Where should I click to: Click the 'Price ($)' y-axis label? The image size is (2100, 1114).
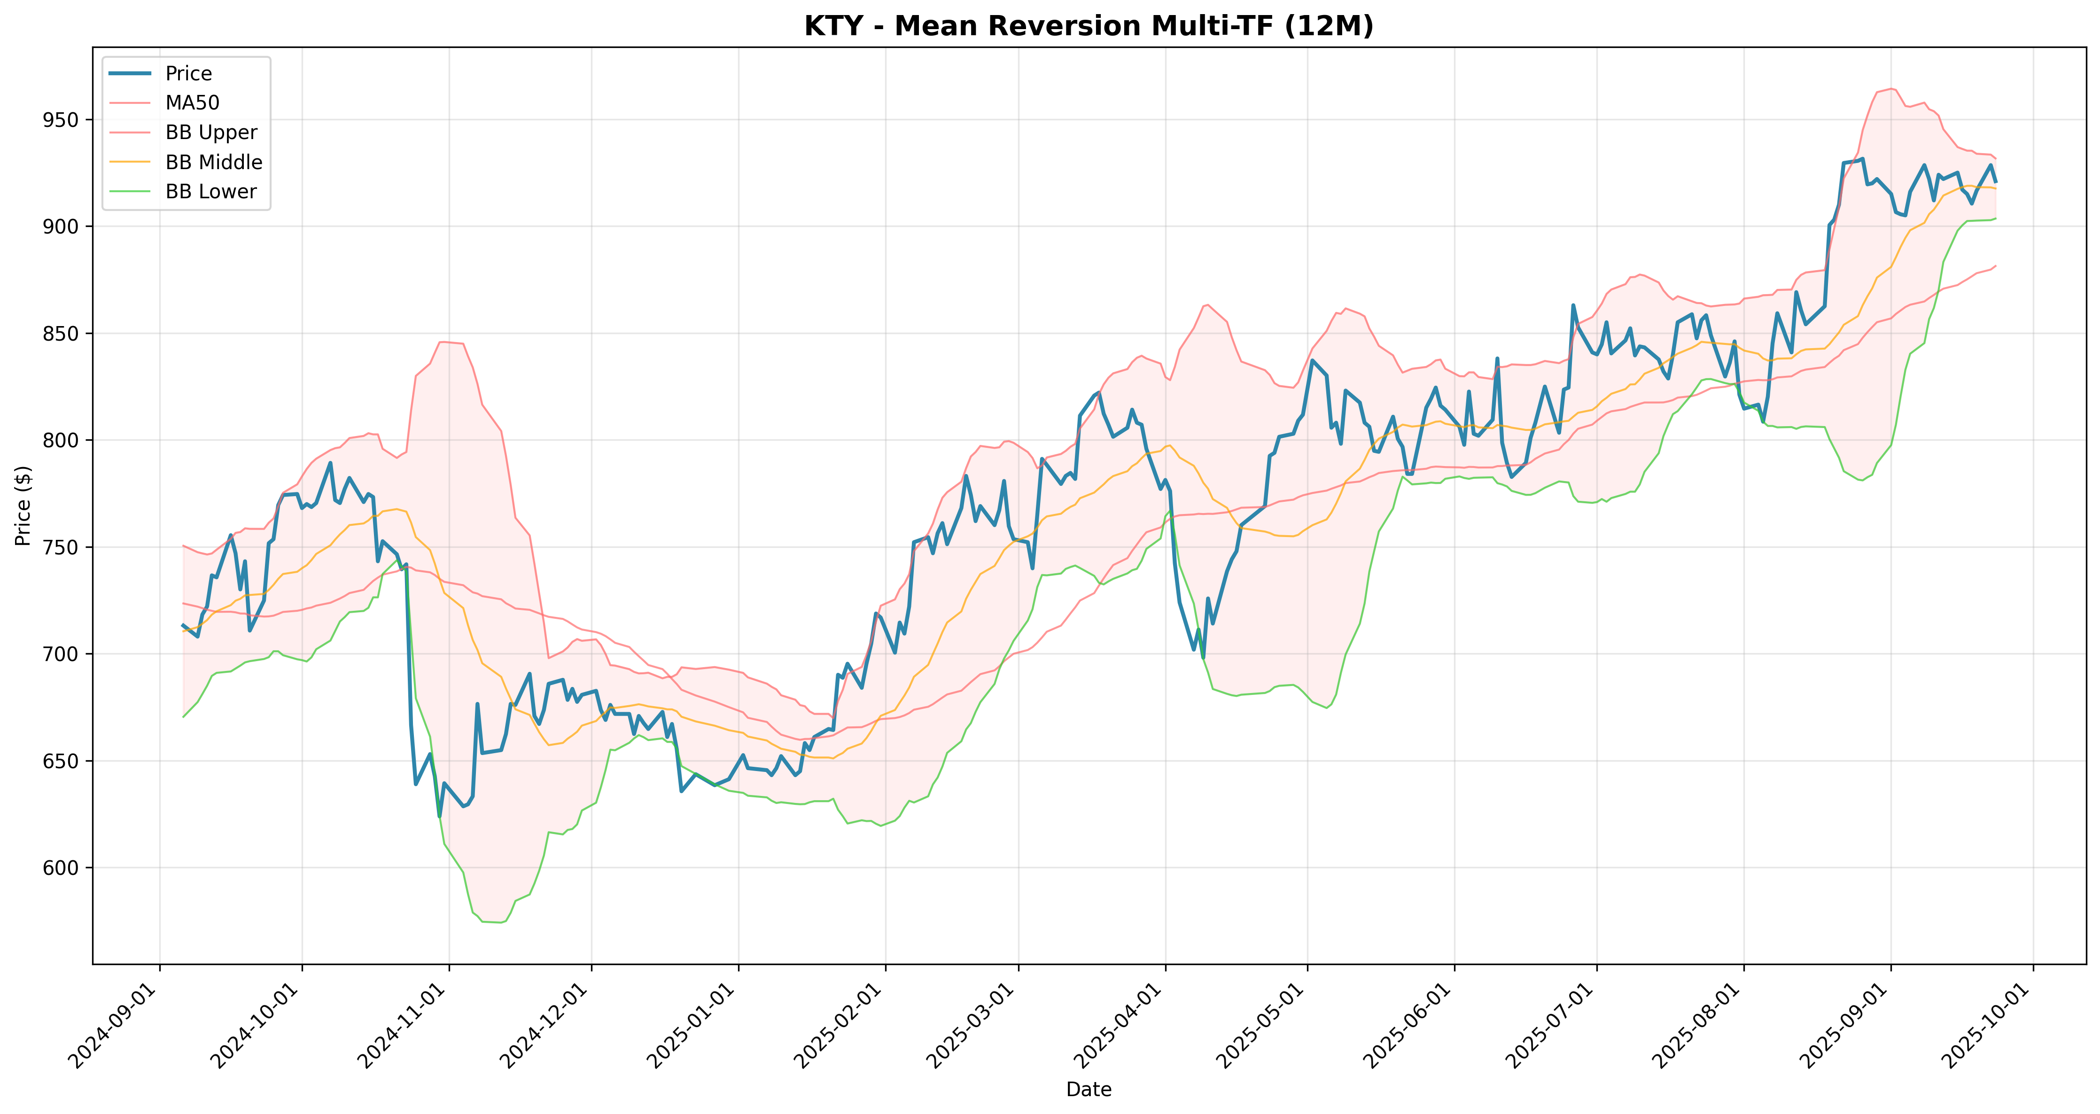pyautogui.click(x=23, y=506)
